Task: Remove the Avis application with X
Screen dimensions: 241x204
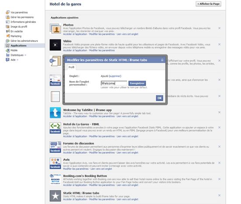Action: 220,163
